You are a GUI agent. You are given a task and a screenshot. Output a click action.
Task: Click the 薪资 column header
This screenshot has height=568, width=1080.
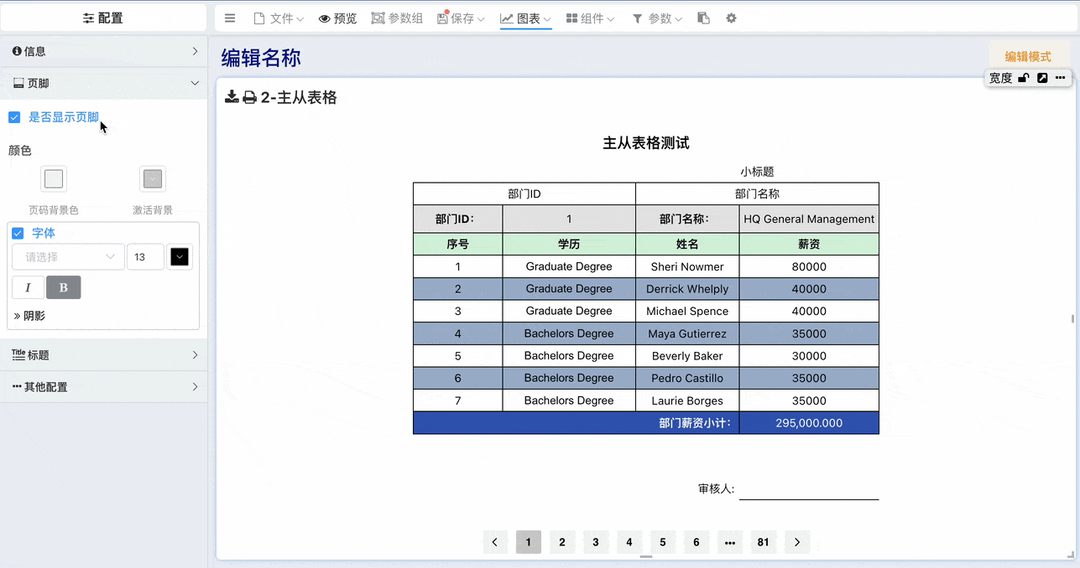tap(809, 245)
